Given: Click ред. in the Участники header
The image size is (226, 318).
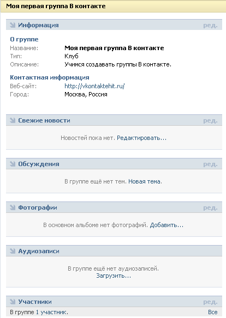Looking at the screenshot, I should click(210, 302).
